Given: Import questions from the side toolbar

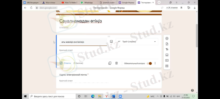Looking at the screenshot, I should coord(167,44).
